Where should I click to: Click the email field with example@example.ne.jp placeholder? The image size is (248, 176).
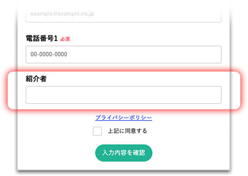coord(123,14)
